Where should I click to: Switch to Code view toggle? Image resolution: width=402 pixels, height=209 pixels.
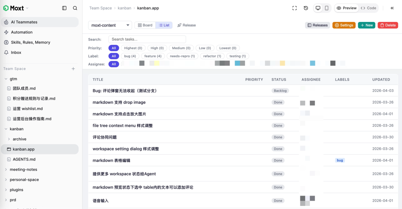click(x=368, y=8)
